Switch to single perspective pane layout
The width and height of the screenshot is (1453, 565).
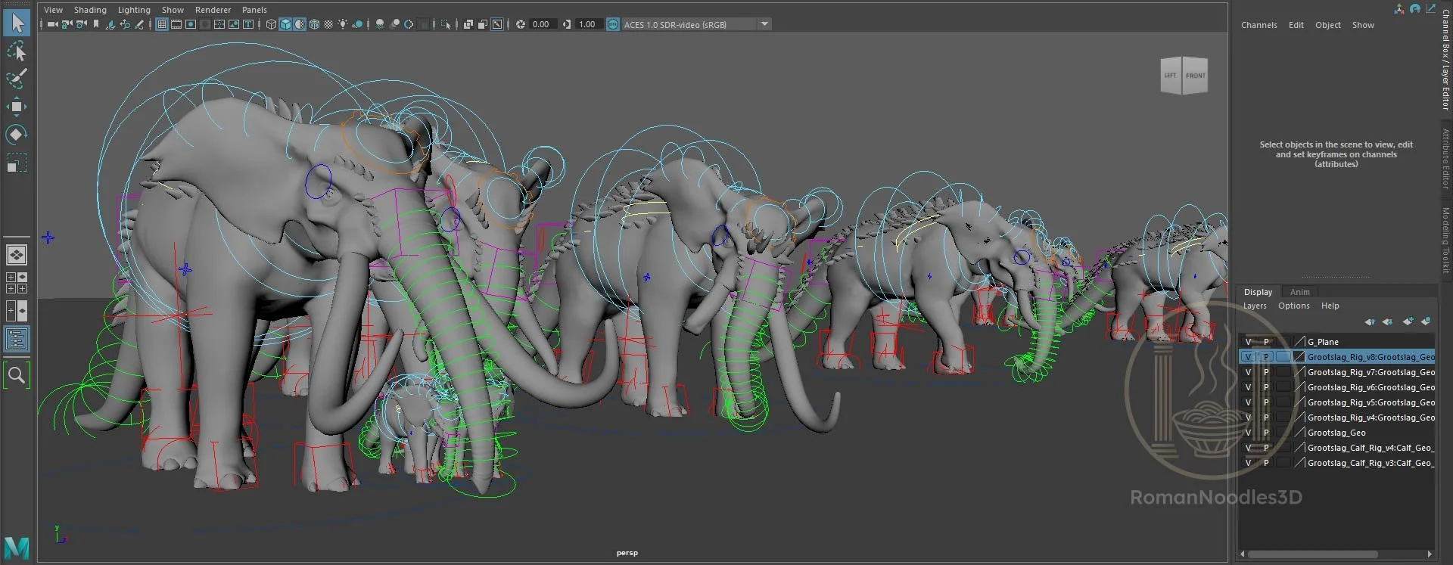pyautogui.click(x=16, y=255)
